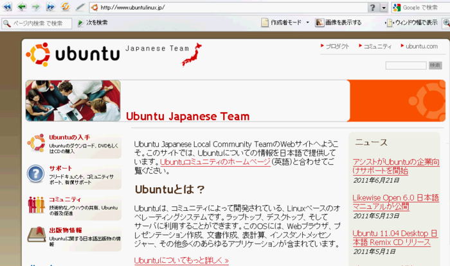Click the ウィンドウ幅で表示 page icon
Image resolution: width=450 pixels, height=266 pixels.
(389, 22)
